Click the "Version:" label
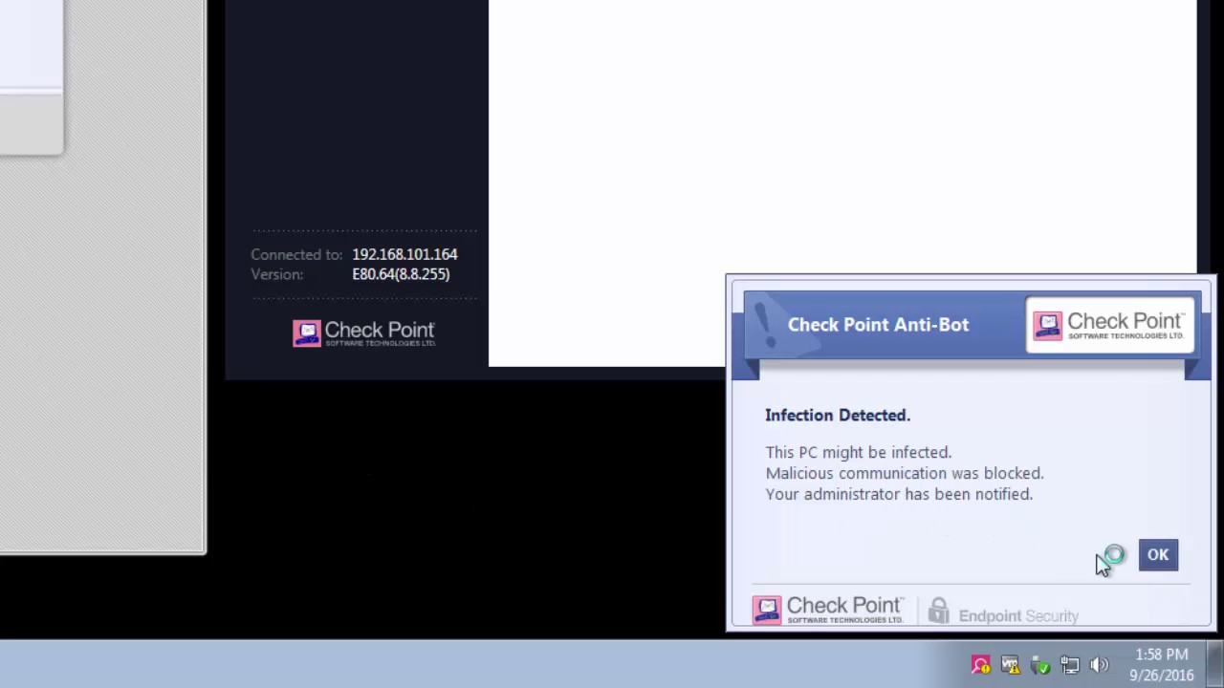This screenshot has width=1224, height=688. coord(277,274)
